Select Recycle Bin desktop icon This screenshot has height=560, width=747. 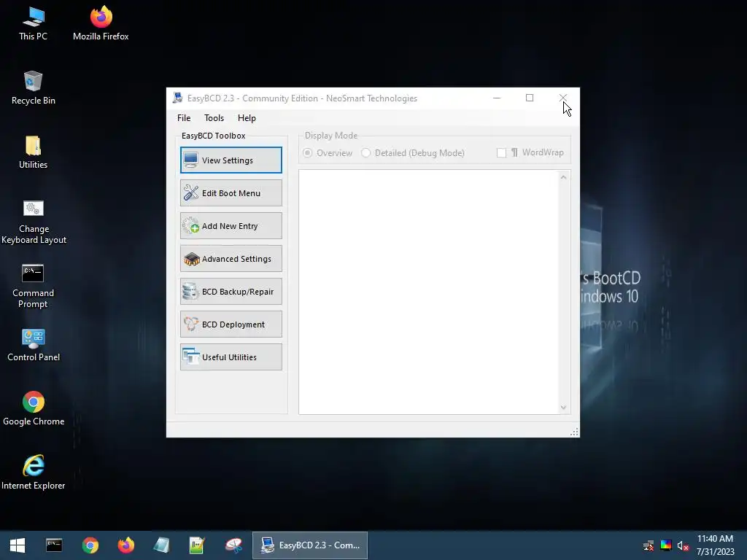(x=34, y=88)
